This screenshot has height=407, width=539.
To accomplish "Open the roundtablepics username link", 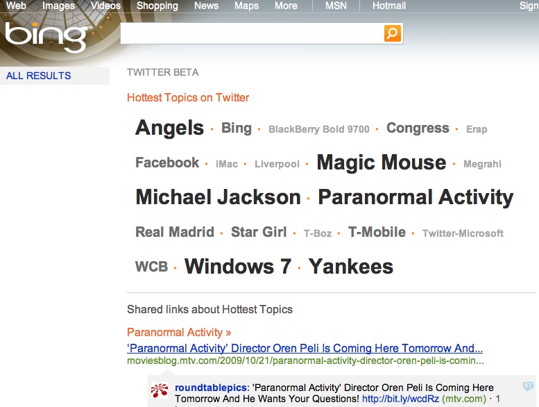I will (x=211, y=388).
